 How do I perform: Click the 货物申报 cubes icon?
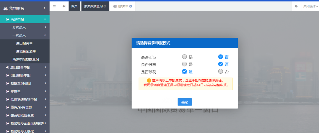[6, 9]
